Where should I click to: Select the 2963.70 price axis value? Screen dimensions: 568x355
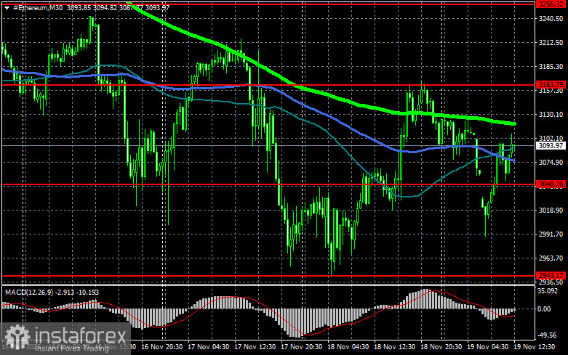pos(551,258)
